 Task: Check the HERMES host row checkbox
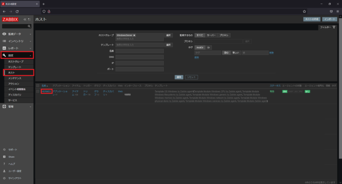click(38, 91)
